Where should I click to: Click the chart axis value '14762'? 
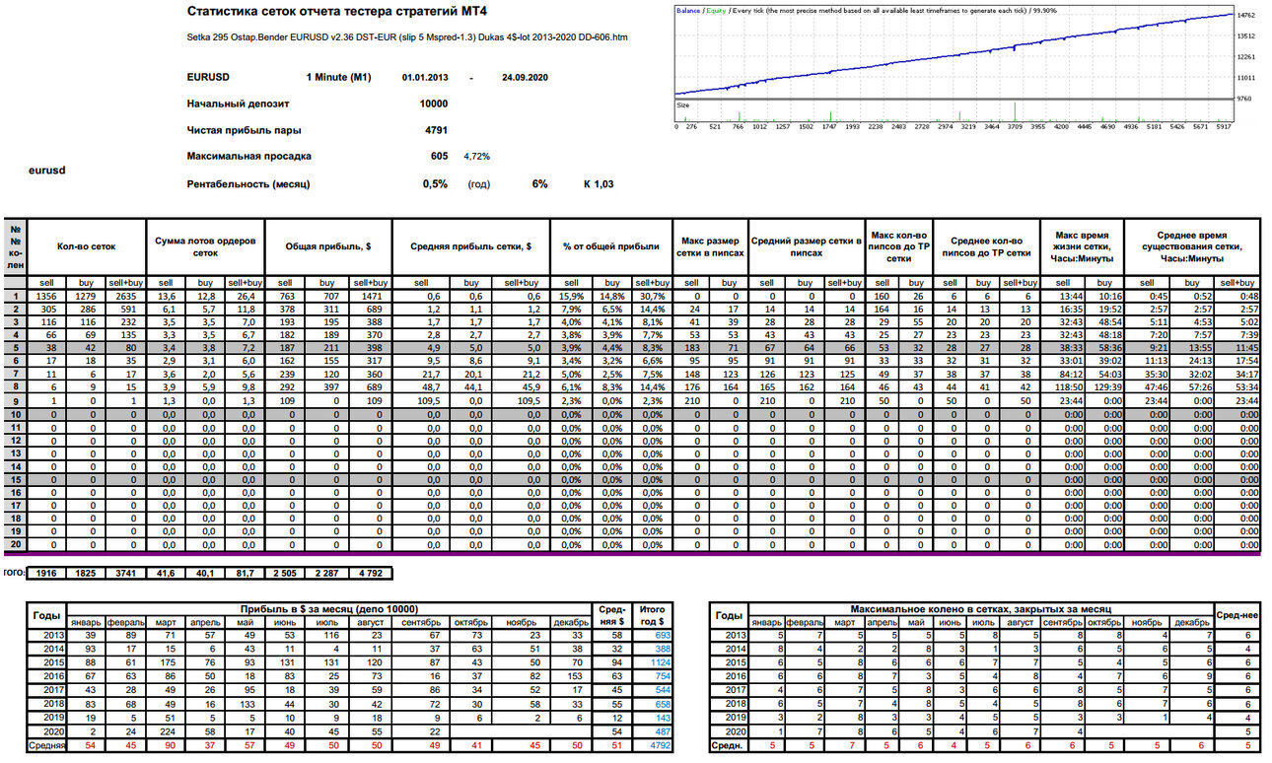pos(1246,16)
